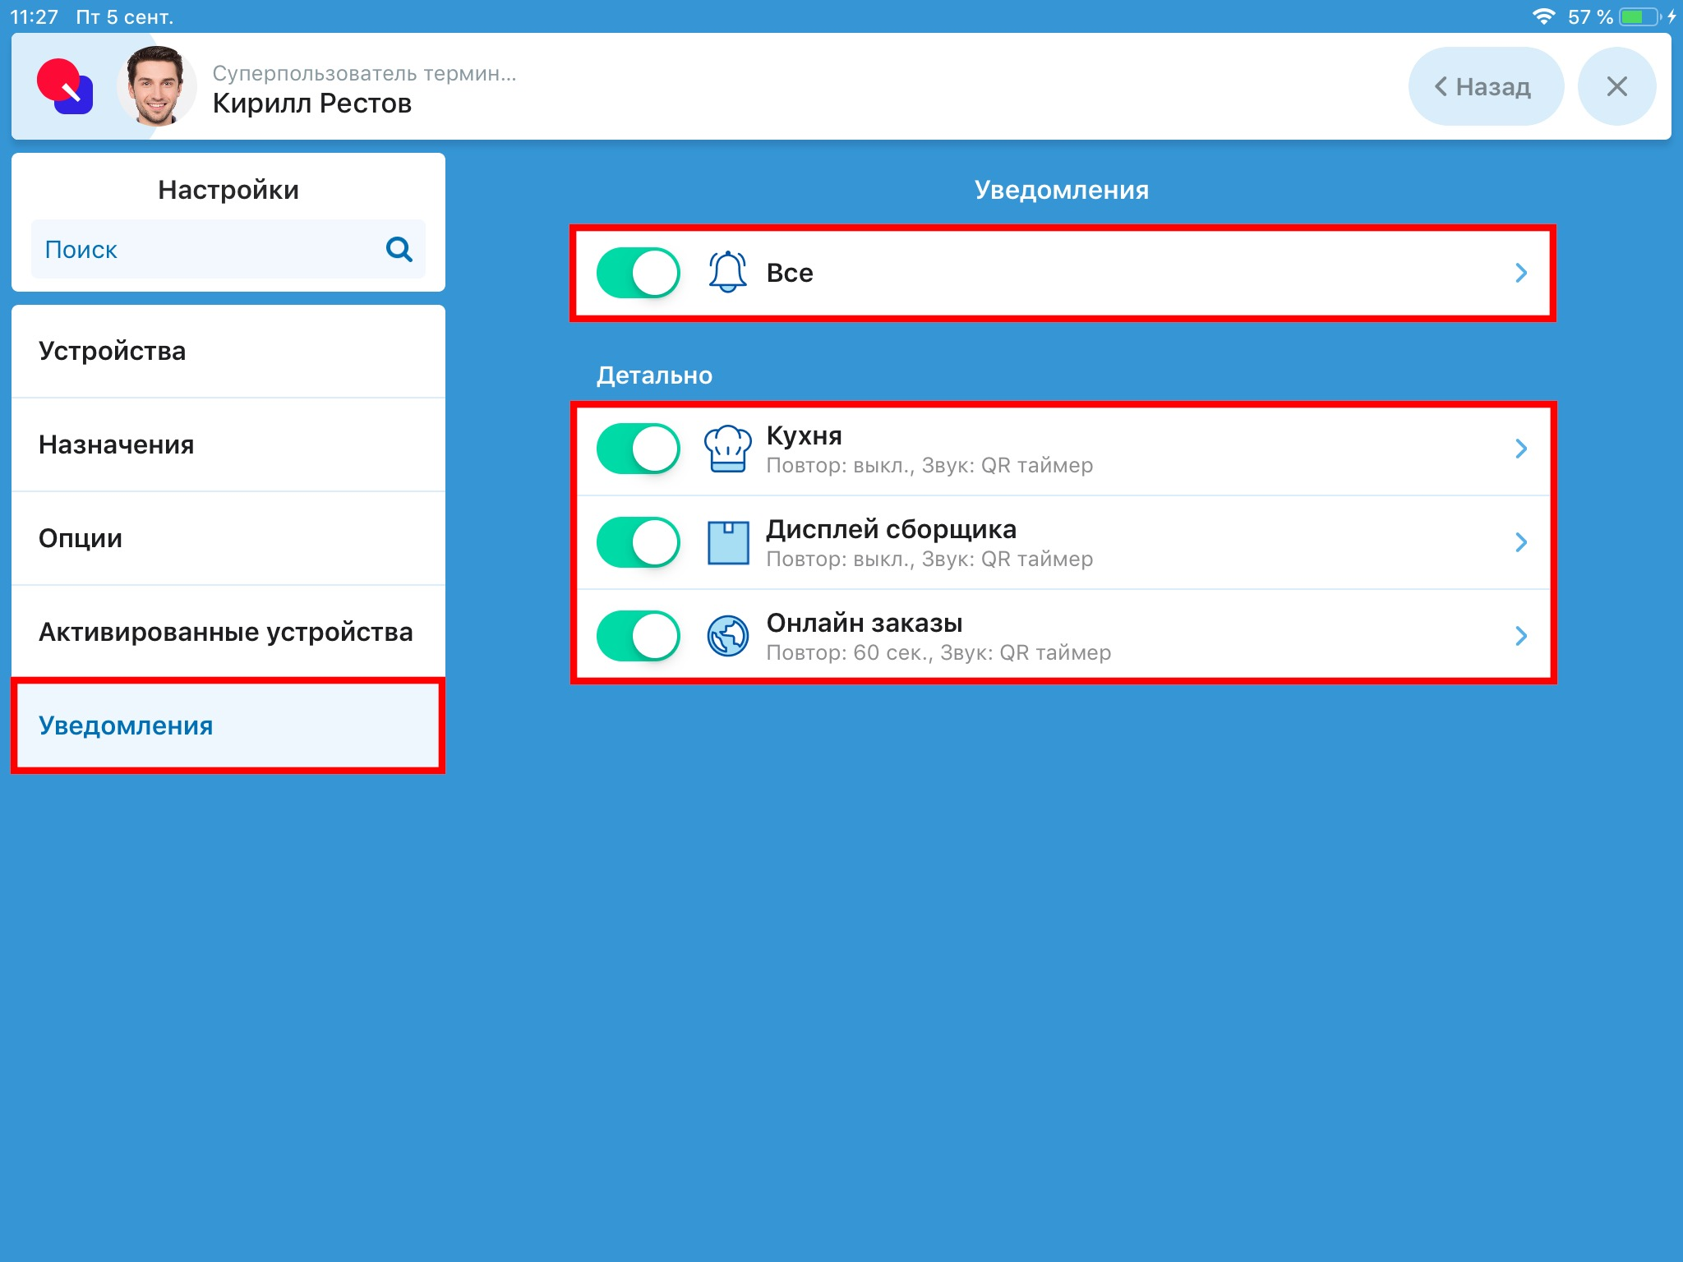
Task: Switch off Онлайн заказы notifications
Action: [639, 636]
